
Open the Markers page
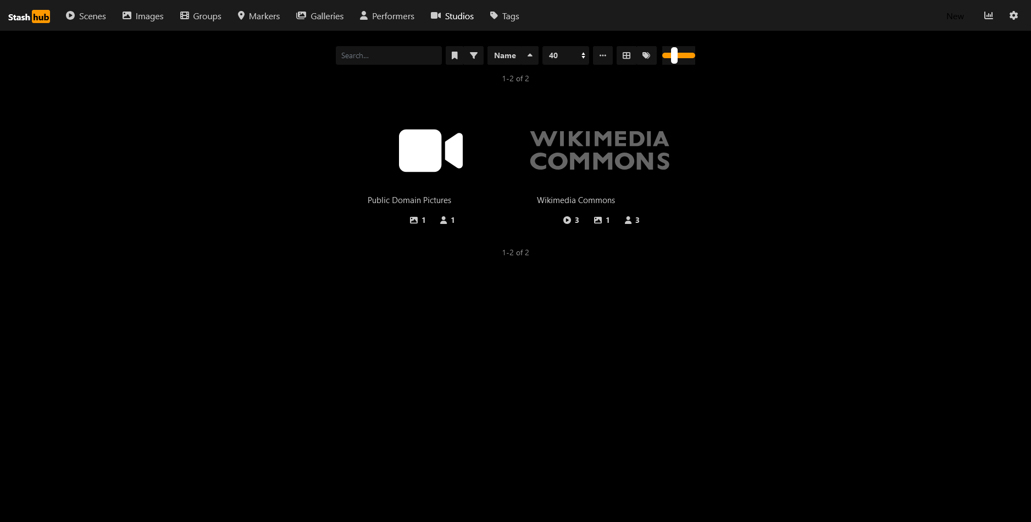258,16
